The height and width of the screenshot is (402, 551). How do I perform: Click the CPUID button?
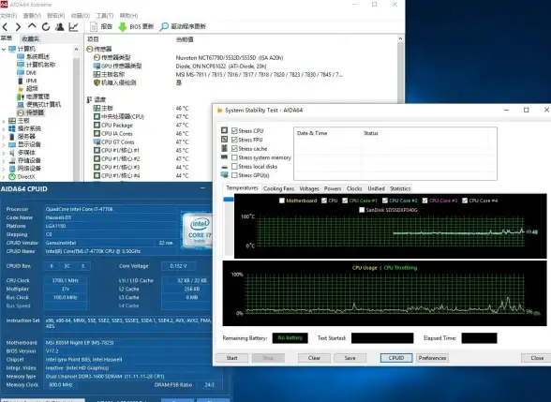coord(396,358)
